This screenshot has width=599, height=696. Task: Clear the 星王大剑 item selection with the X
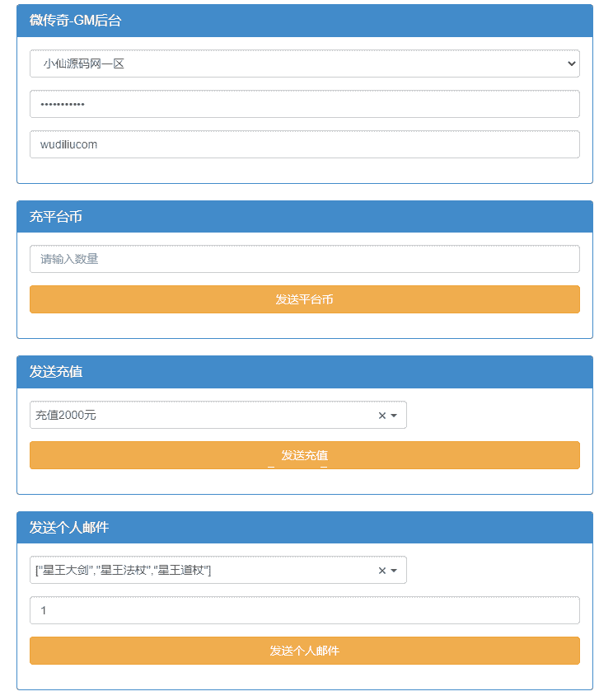(381, 571)
